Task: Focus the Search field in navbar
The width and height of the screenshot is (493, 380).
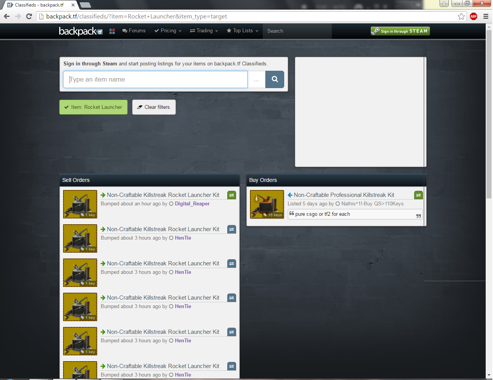Action: pos(297,31)
